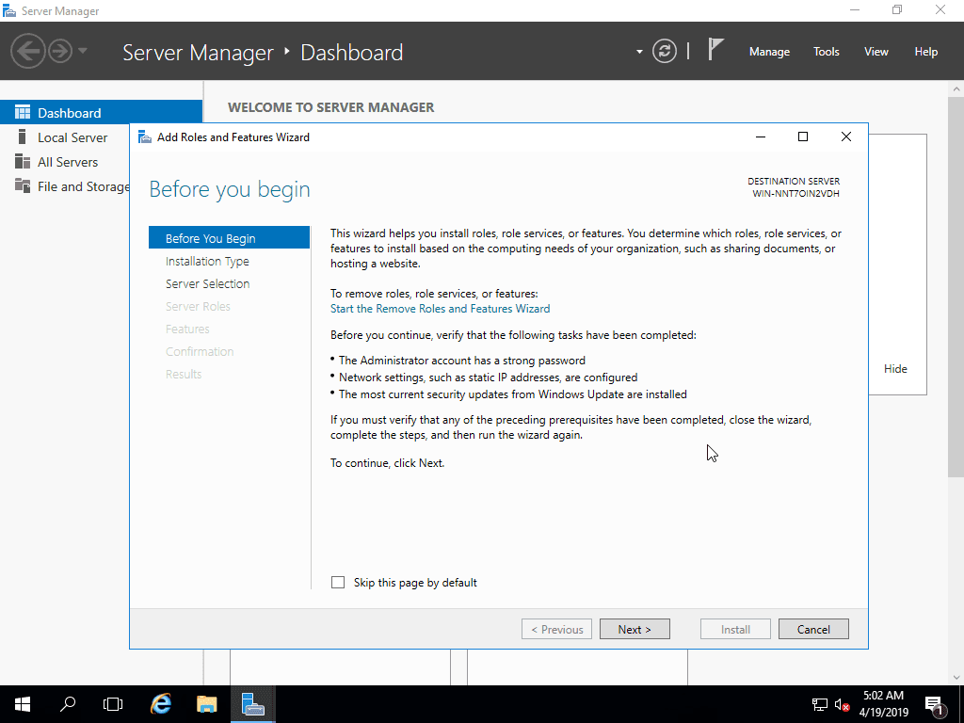This screenshot has height=723, width=964.
Task: Refresh the Server Manager dashboard
Action: pyautogui.click(x=664, y=51)
